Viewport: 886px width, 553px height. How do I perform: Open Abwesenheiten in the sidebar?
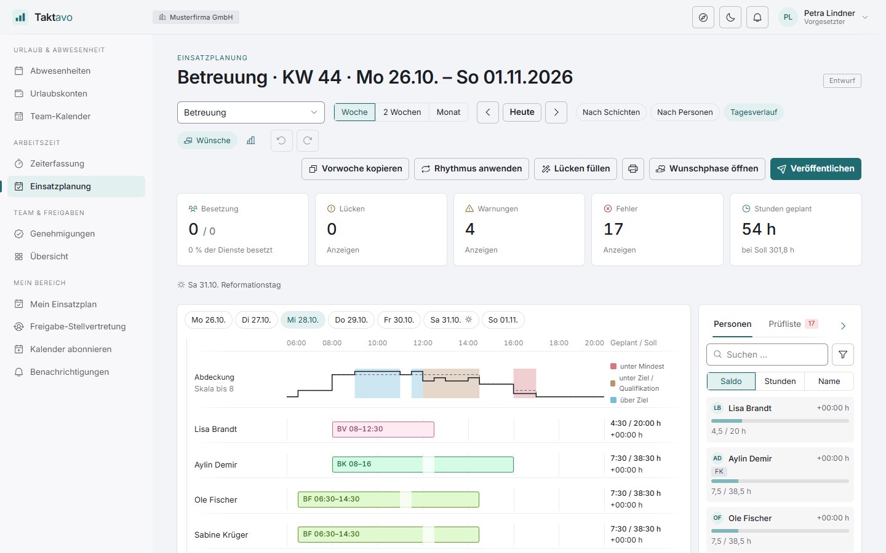pyautogui.click(x=76, y=71)
